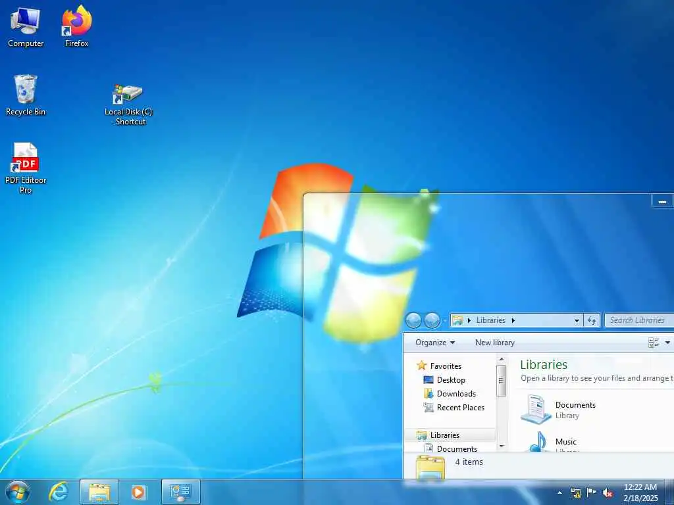Open Recent Places in navigation pane

454,408
